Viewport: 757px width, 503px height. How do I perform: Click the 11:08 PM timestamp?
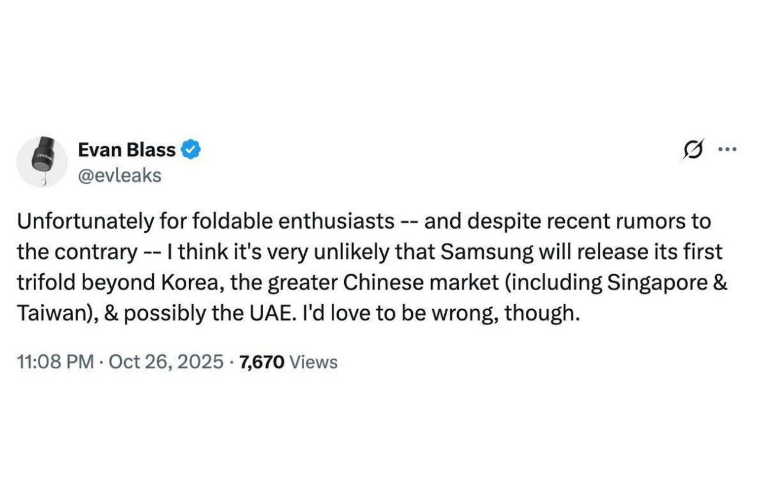point(56,361)
